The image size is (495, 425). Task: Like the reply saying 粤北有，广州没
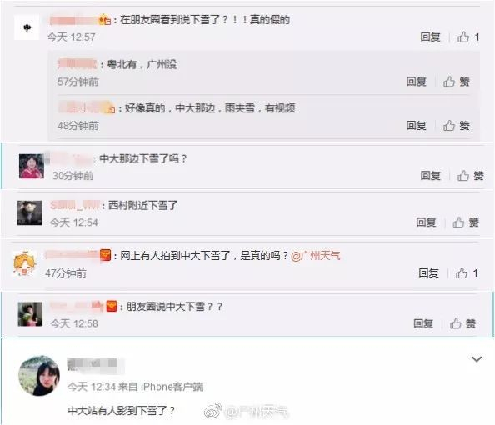point(456,82)
